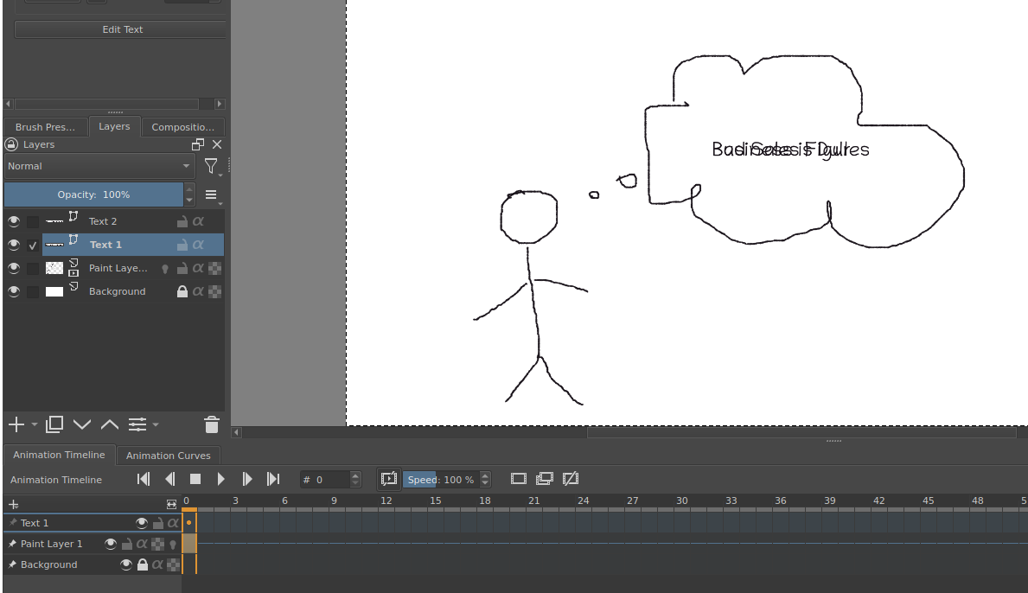Screen dimensions: 1028x593
Task: Select frame 0 of the Text 1 layer
Action: click(188, 522)
